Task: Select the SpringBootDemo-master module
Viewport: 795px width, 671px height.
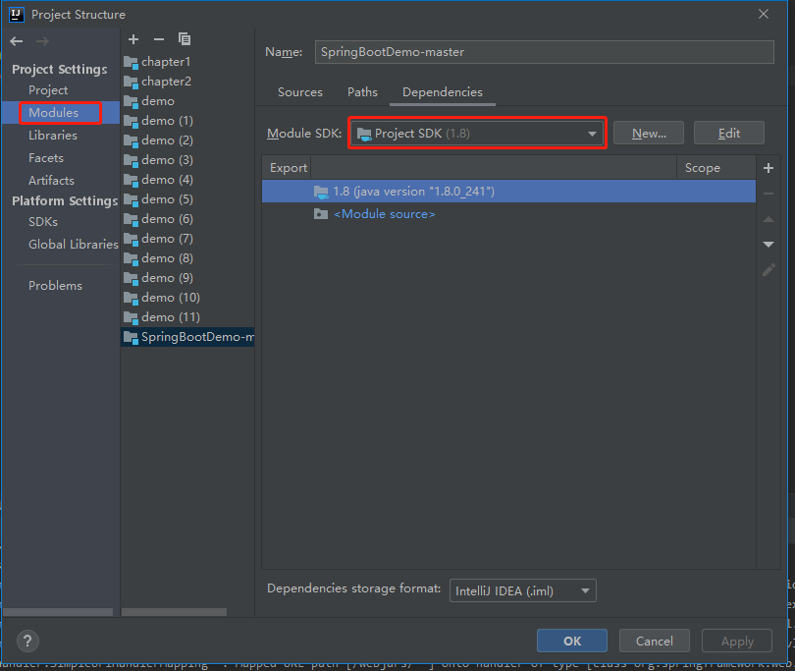Action: coord(187,337)
